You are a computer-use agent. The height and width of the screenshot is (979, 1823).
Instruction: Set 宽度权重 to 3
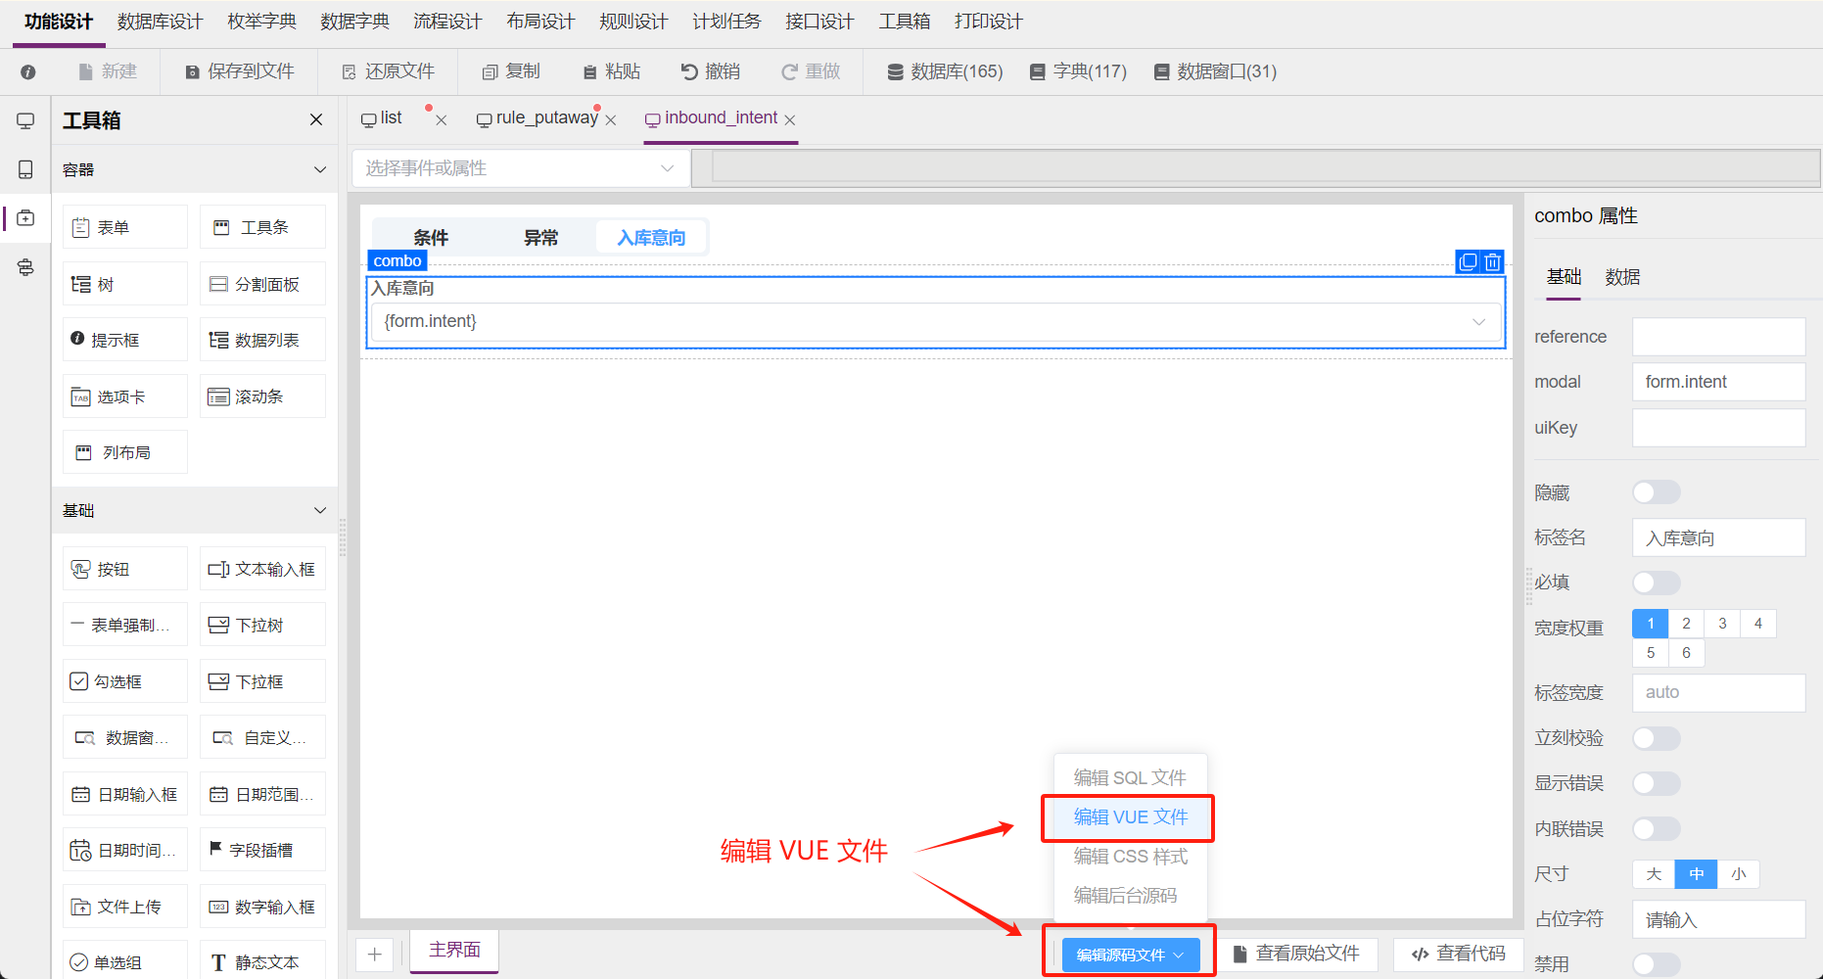coord(1722,624)
